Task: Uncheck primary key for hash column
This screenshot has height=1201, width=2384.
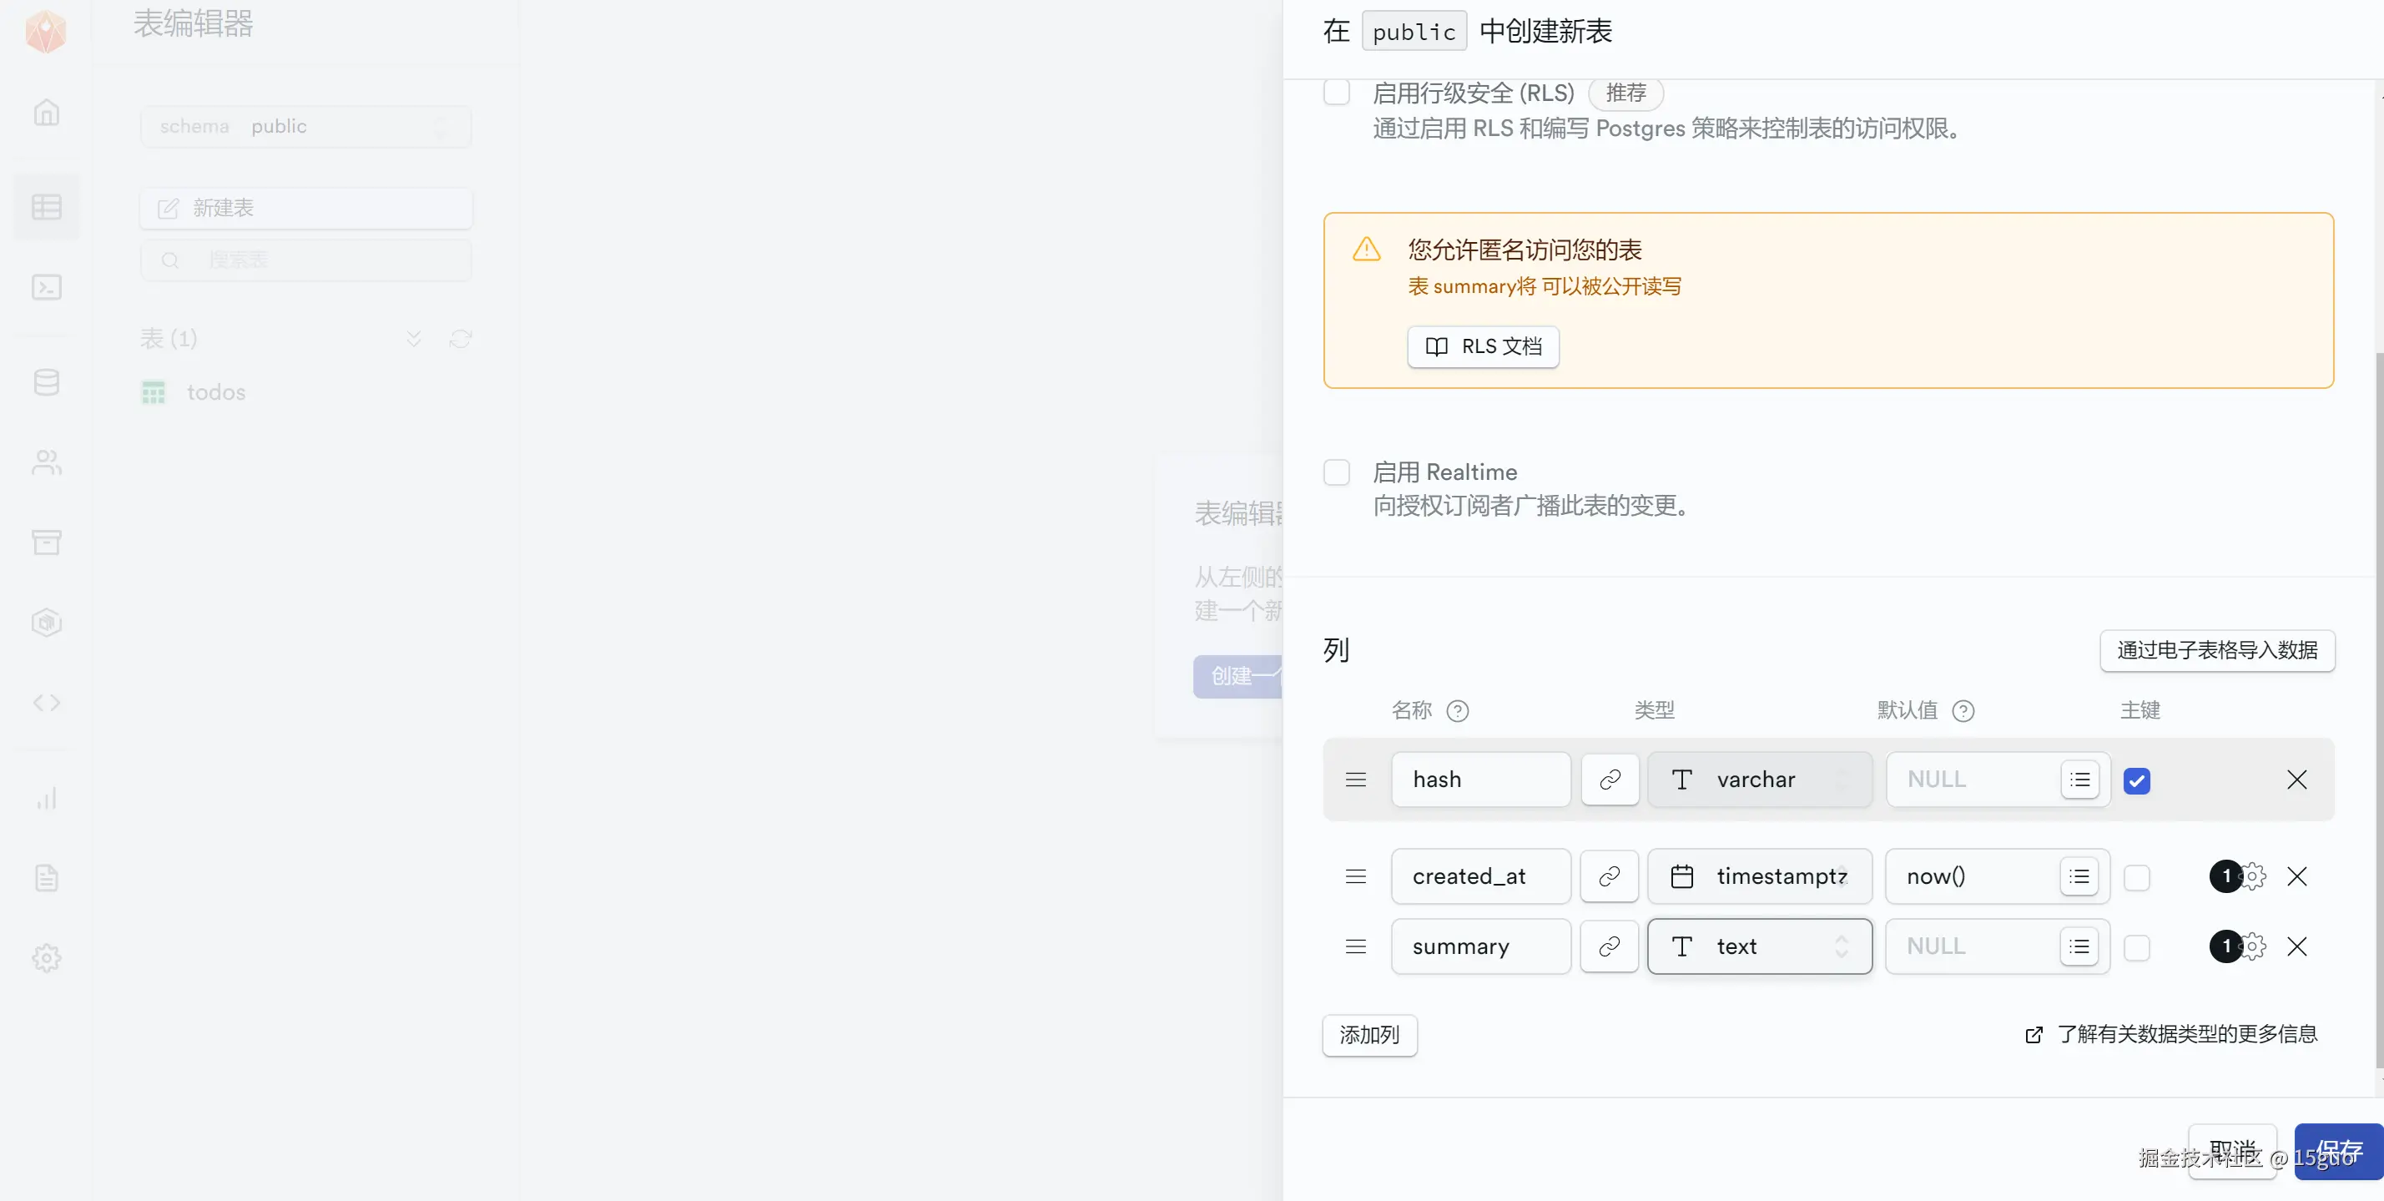Action: (x=2136, y=780)
